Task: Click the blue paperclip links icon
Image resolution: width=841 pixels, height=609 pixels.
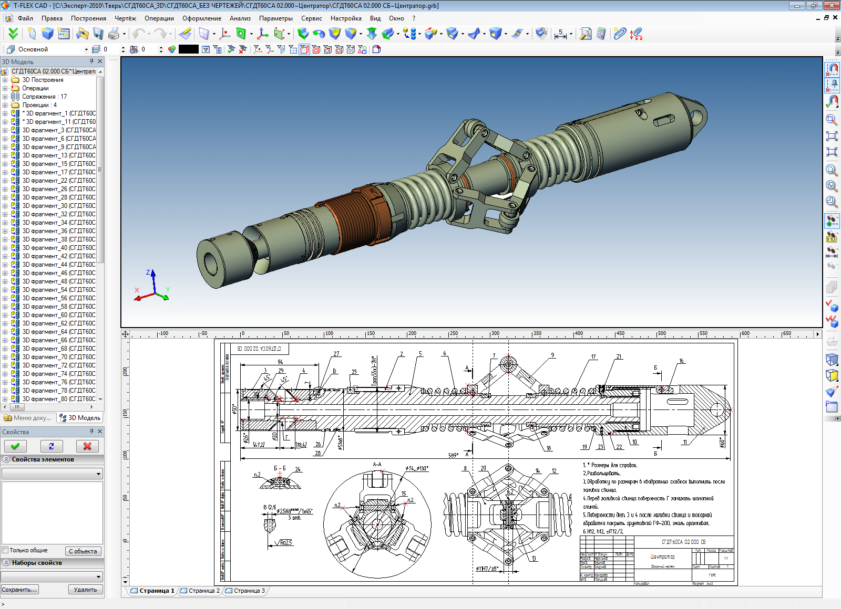Action: pos(620,34)
